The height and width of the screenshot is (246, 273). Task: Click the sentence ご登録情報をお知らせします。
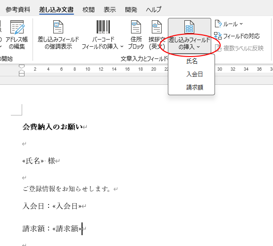point(66,189)
